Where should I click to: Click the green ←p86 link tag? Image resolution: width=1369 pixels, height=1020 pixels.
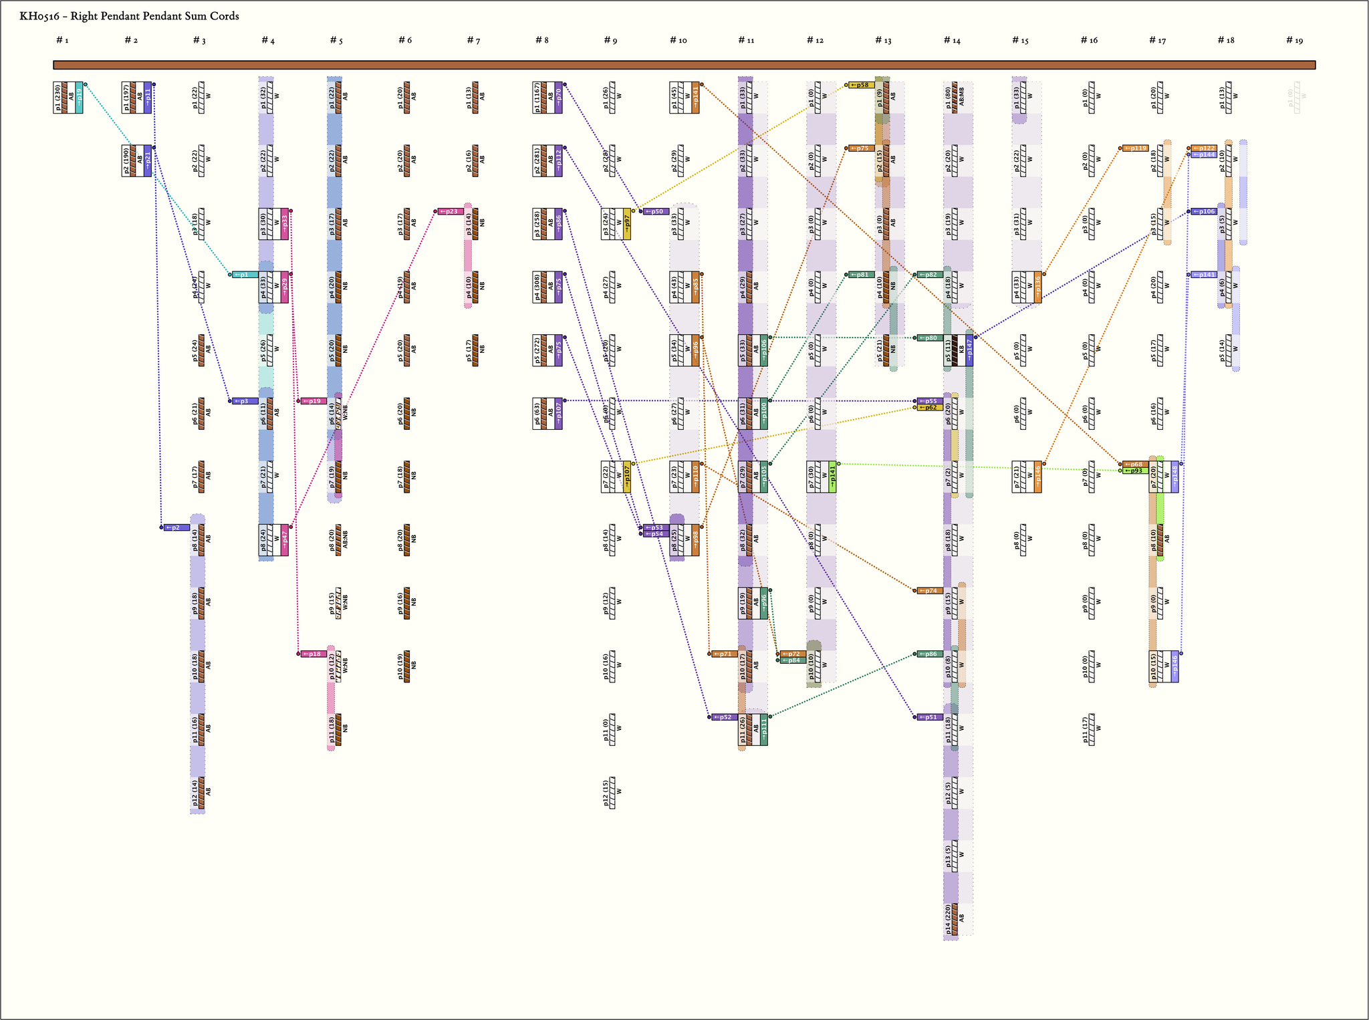[930, 654]
